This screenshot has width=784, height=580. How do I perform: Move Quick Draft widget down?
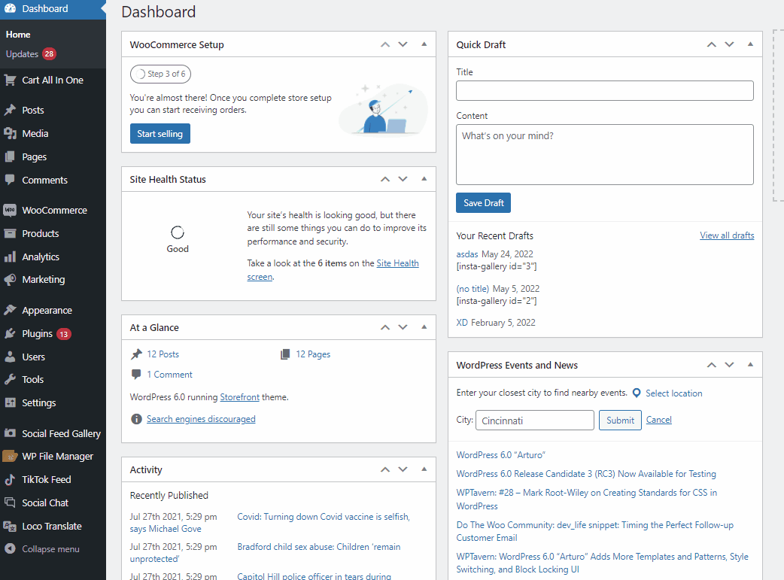coord(730,44)
